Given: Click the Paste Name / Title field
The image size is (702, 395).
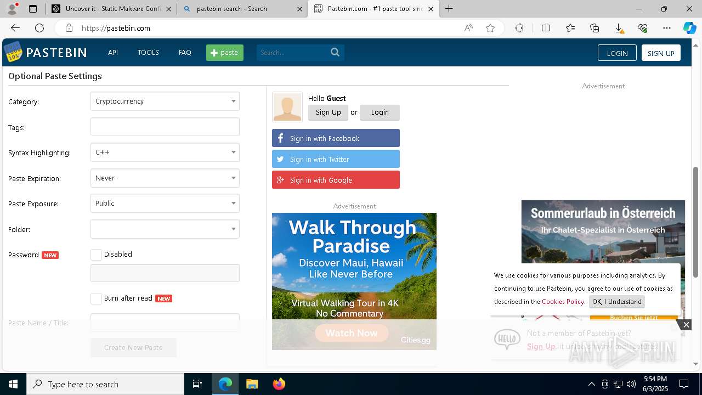Looking at the screenshot, I should tap(165, 323).
